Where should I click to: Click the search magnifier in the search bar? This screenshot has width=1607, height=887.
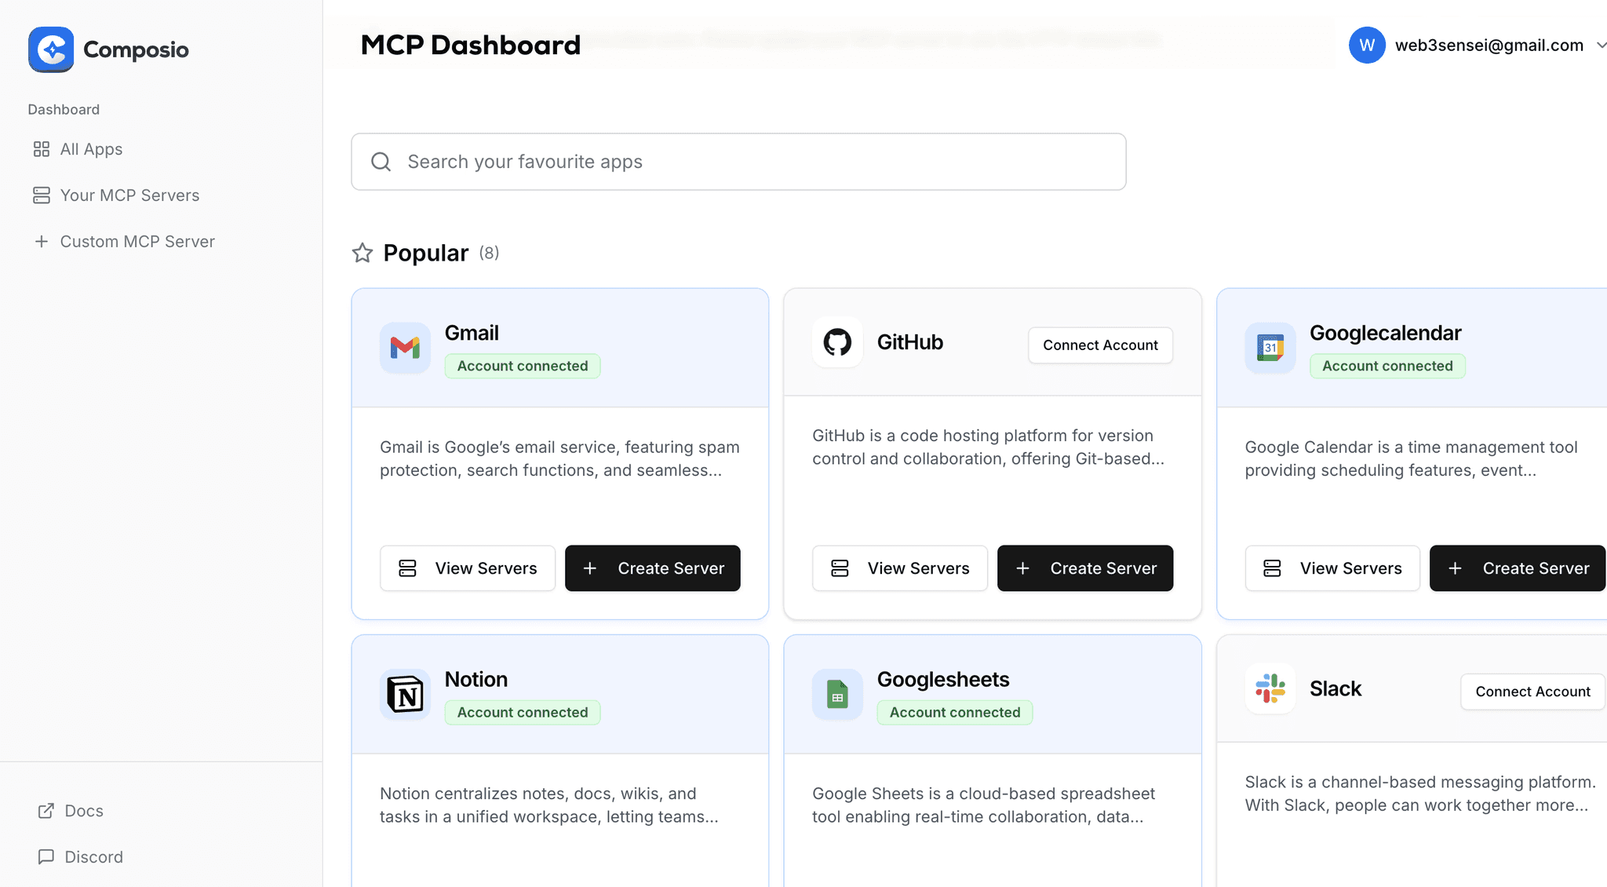381,161
